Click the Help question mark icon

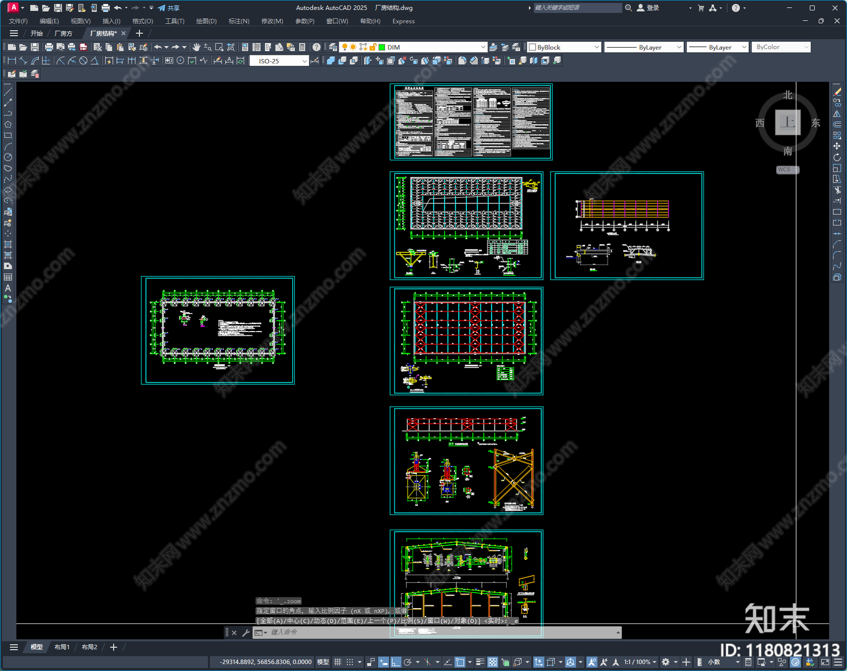pyautogui.click(x=317, y=47)
